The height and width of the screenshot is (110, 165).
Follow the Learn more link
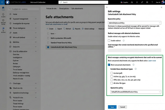(x=152, y=61)
